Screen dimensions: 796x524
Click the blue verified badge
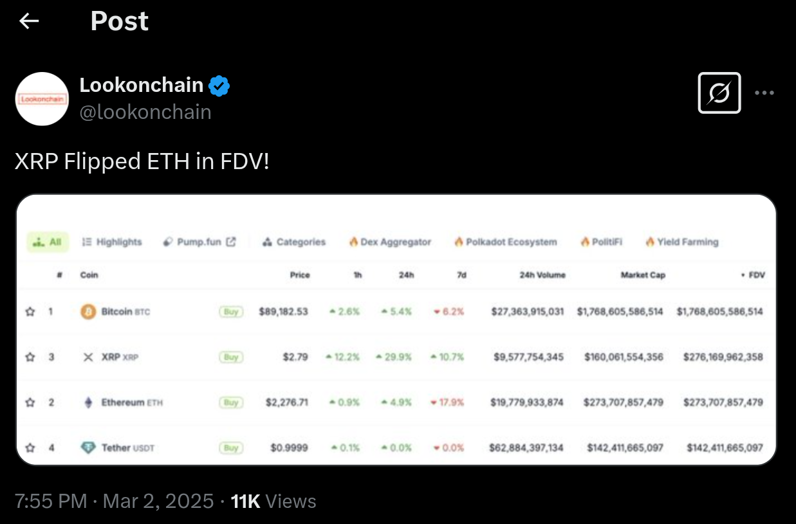(220, 86)
